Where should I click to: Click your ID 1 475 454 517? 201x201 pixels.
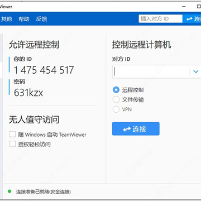coord(44,70)
